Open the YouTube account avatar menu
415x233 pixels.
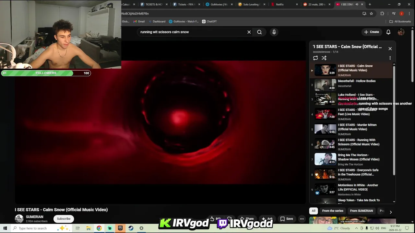pyautogui.click(x=401, y=32)
